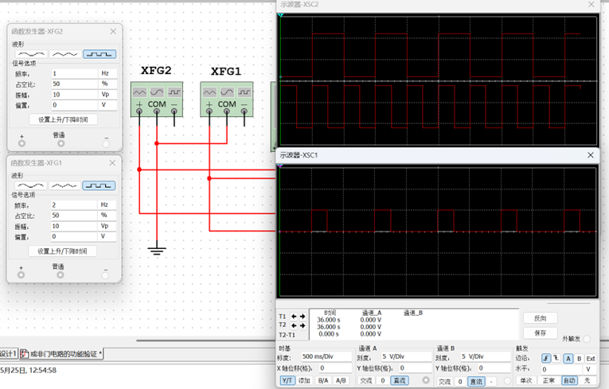Viewport: 609px width, 389px height.
Task: Click the minus terminal in XFG1 panel
Action: coord(105,275)
